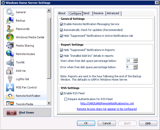Click the sidebar scrollbar thumb
160x130 pixels.
(49, 48)
